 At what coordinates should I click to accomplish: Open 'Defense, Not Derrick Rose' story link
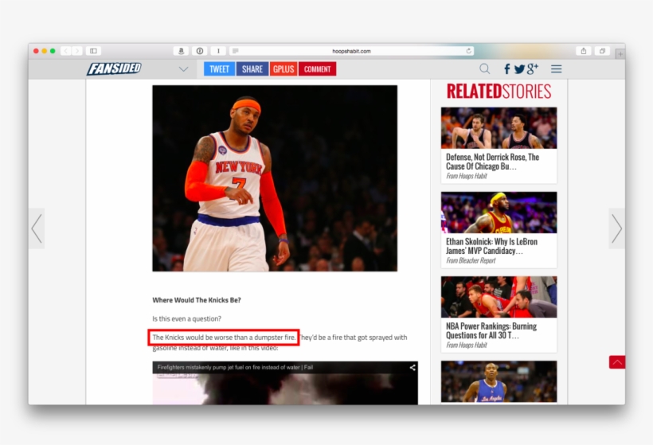492,162
